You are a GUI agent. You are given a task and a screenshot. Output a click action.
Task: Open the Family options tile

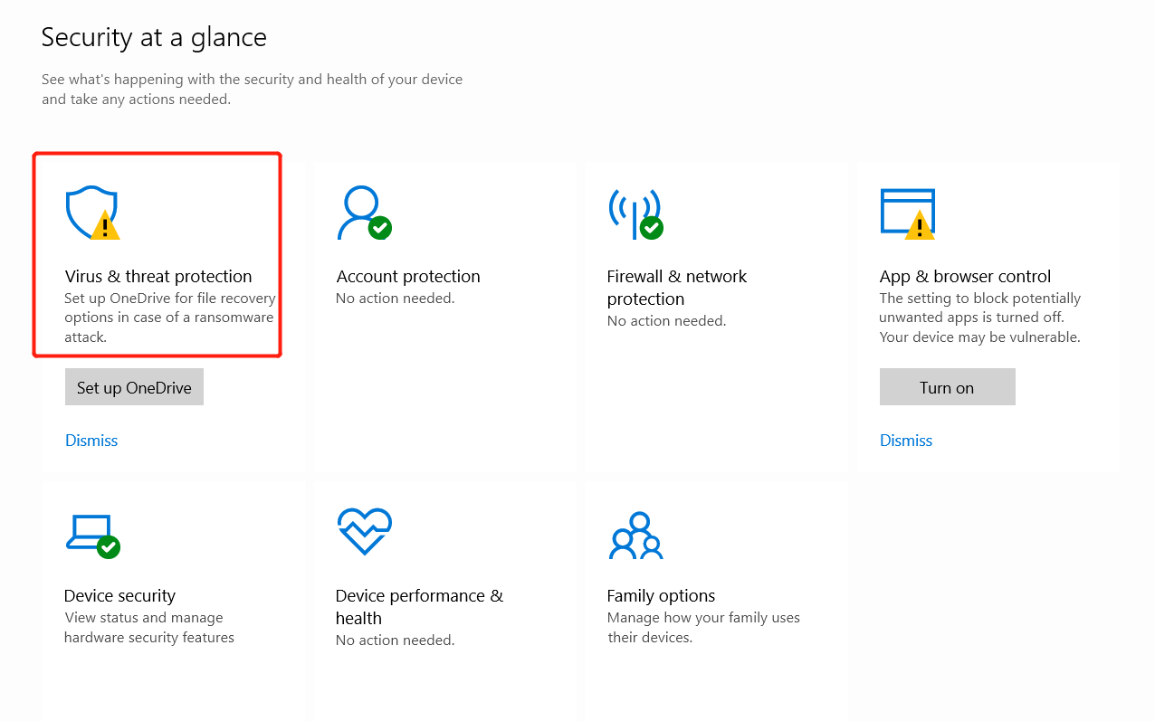pyautogui.click(x=715, y=597)
